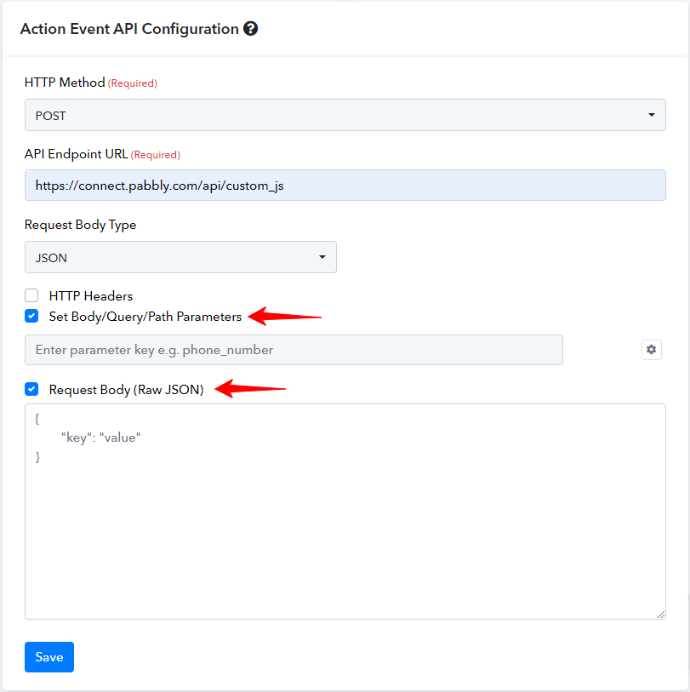Click the API Endpoint URL label
The height and width of the screenshot is (692, 690).
click(77, 154)
